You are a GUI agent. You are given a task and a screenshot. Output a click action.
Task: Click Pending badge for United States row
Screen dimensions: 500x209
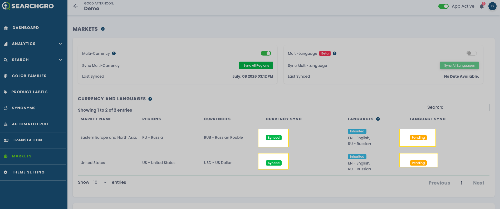click(x=418, y=163)
